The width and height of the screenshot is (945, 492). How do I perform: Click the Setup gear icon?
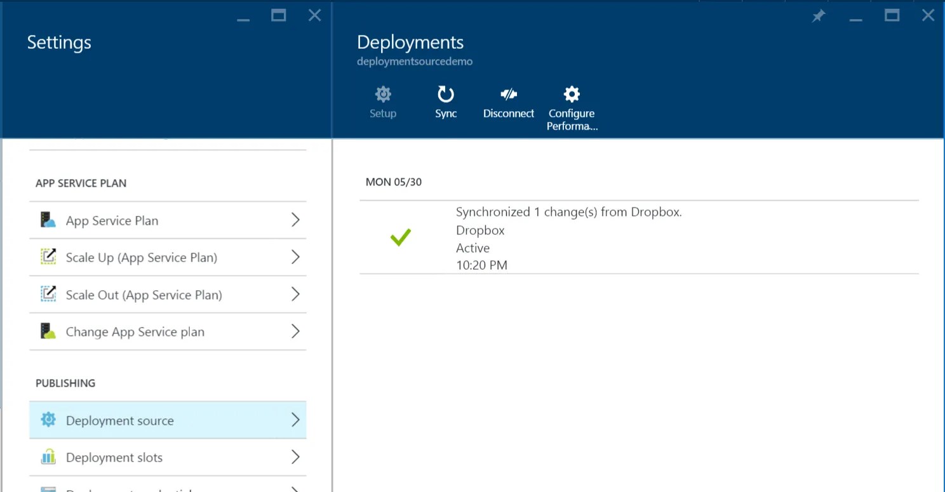383,95
